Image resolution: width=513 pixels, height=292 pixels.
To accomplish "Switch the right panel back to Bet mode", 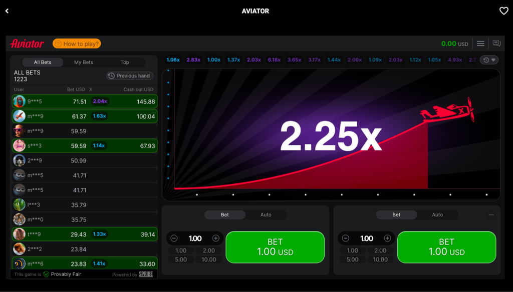I will pyautogui.click(x=396, y=214).
